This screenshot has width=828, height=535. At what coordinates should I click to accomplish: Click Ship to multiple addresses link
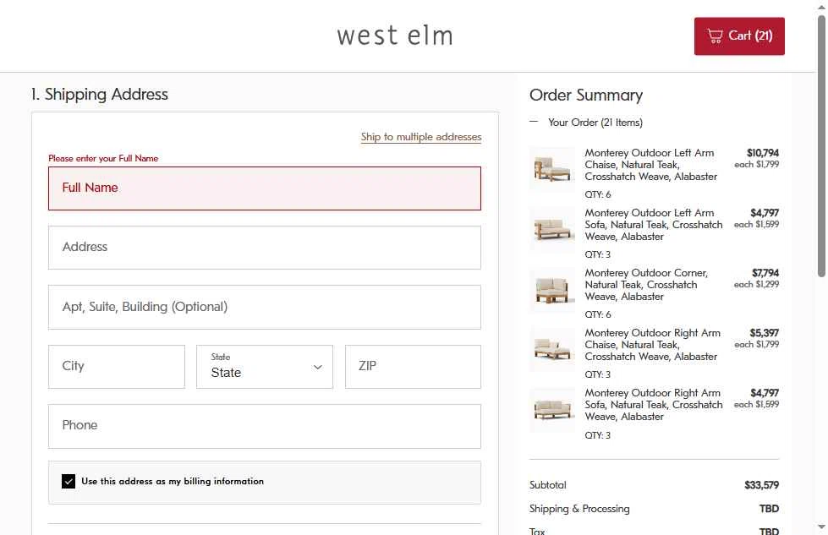coord(420,137)
